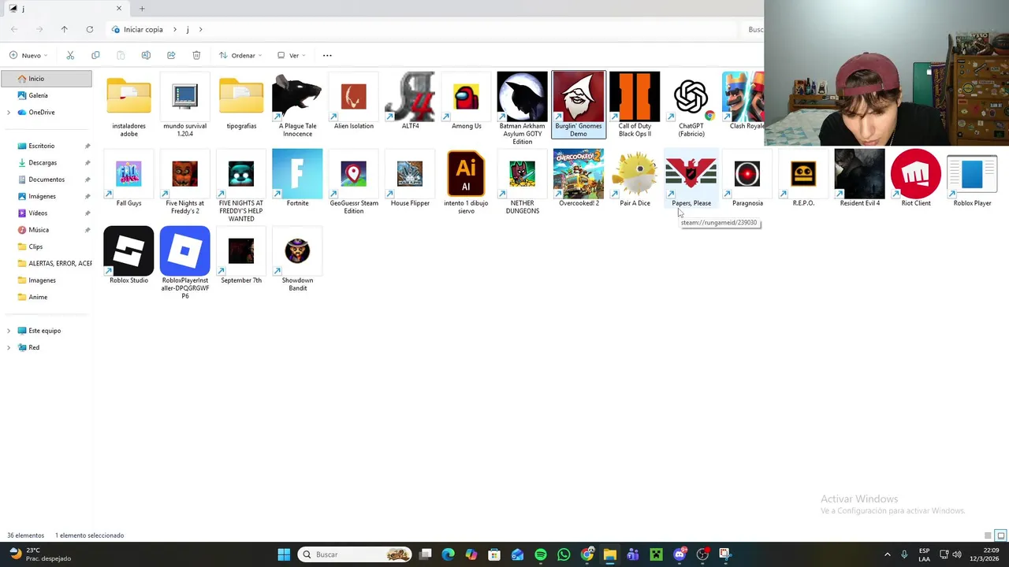Click the Papers, Please shortcut icon

691,179
